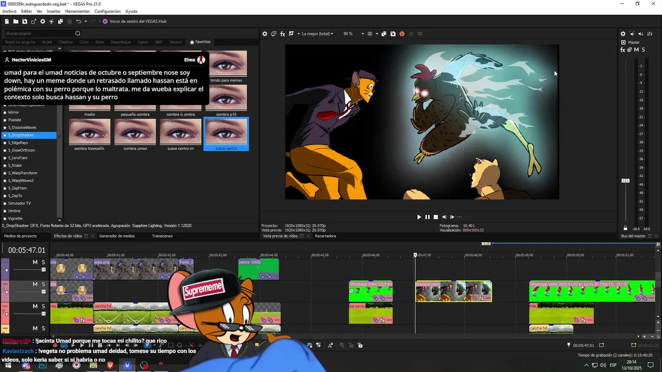Open preview quality dropdown 'La mejor (total)'
The width and height of the screenshot is (662, 372).
click(x=318, y=34)
